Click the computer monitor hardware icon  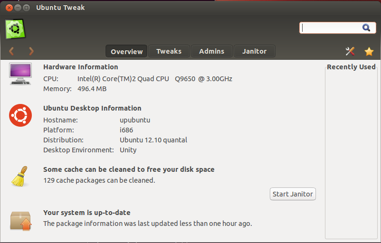20,74
